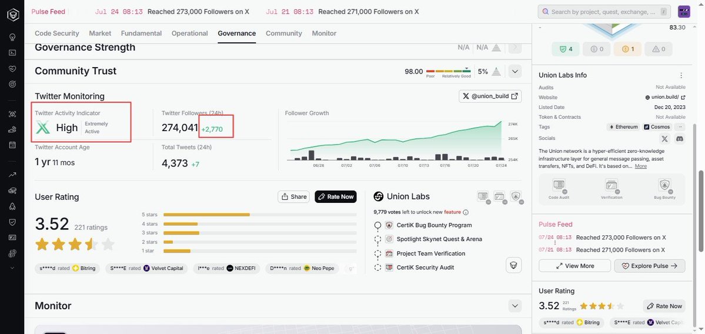Switch to the Market tab
Viewport: 705px width, 334px height.
tap(100, 34)
